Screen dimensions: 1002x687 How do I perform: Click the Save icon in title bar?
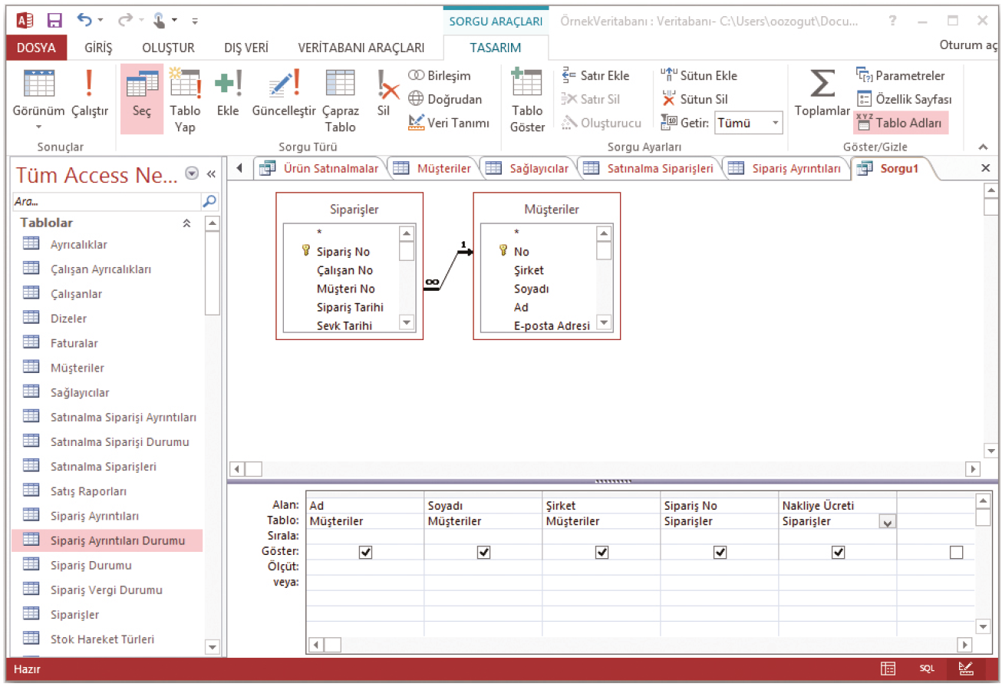54,21
